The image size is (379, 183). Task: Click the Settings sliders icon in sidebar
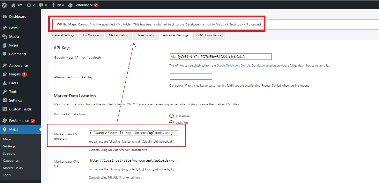[x=4, y=100]
